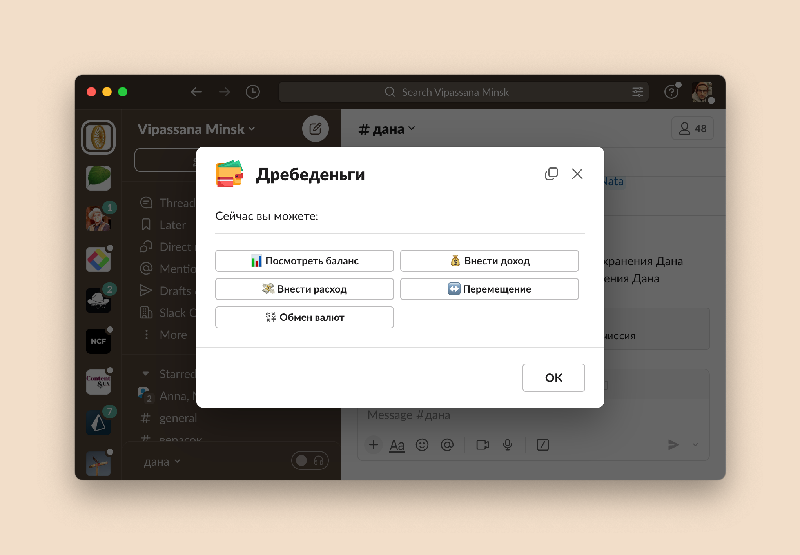This screenshot has width=800, height=555.
Task: Confirm the dialog with OK
Action: pyautogui.click(x=553, y=378)
